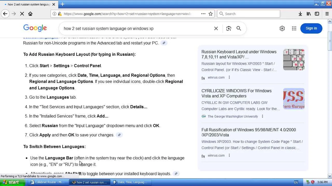332x186 pixels.
Task: Open Google quick settings gear
Action: [x=282, y=28]
